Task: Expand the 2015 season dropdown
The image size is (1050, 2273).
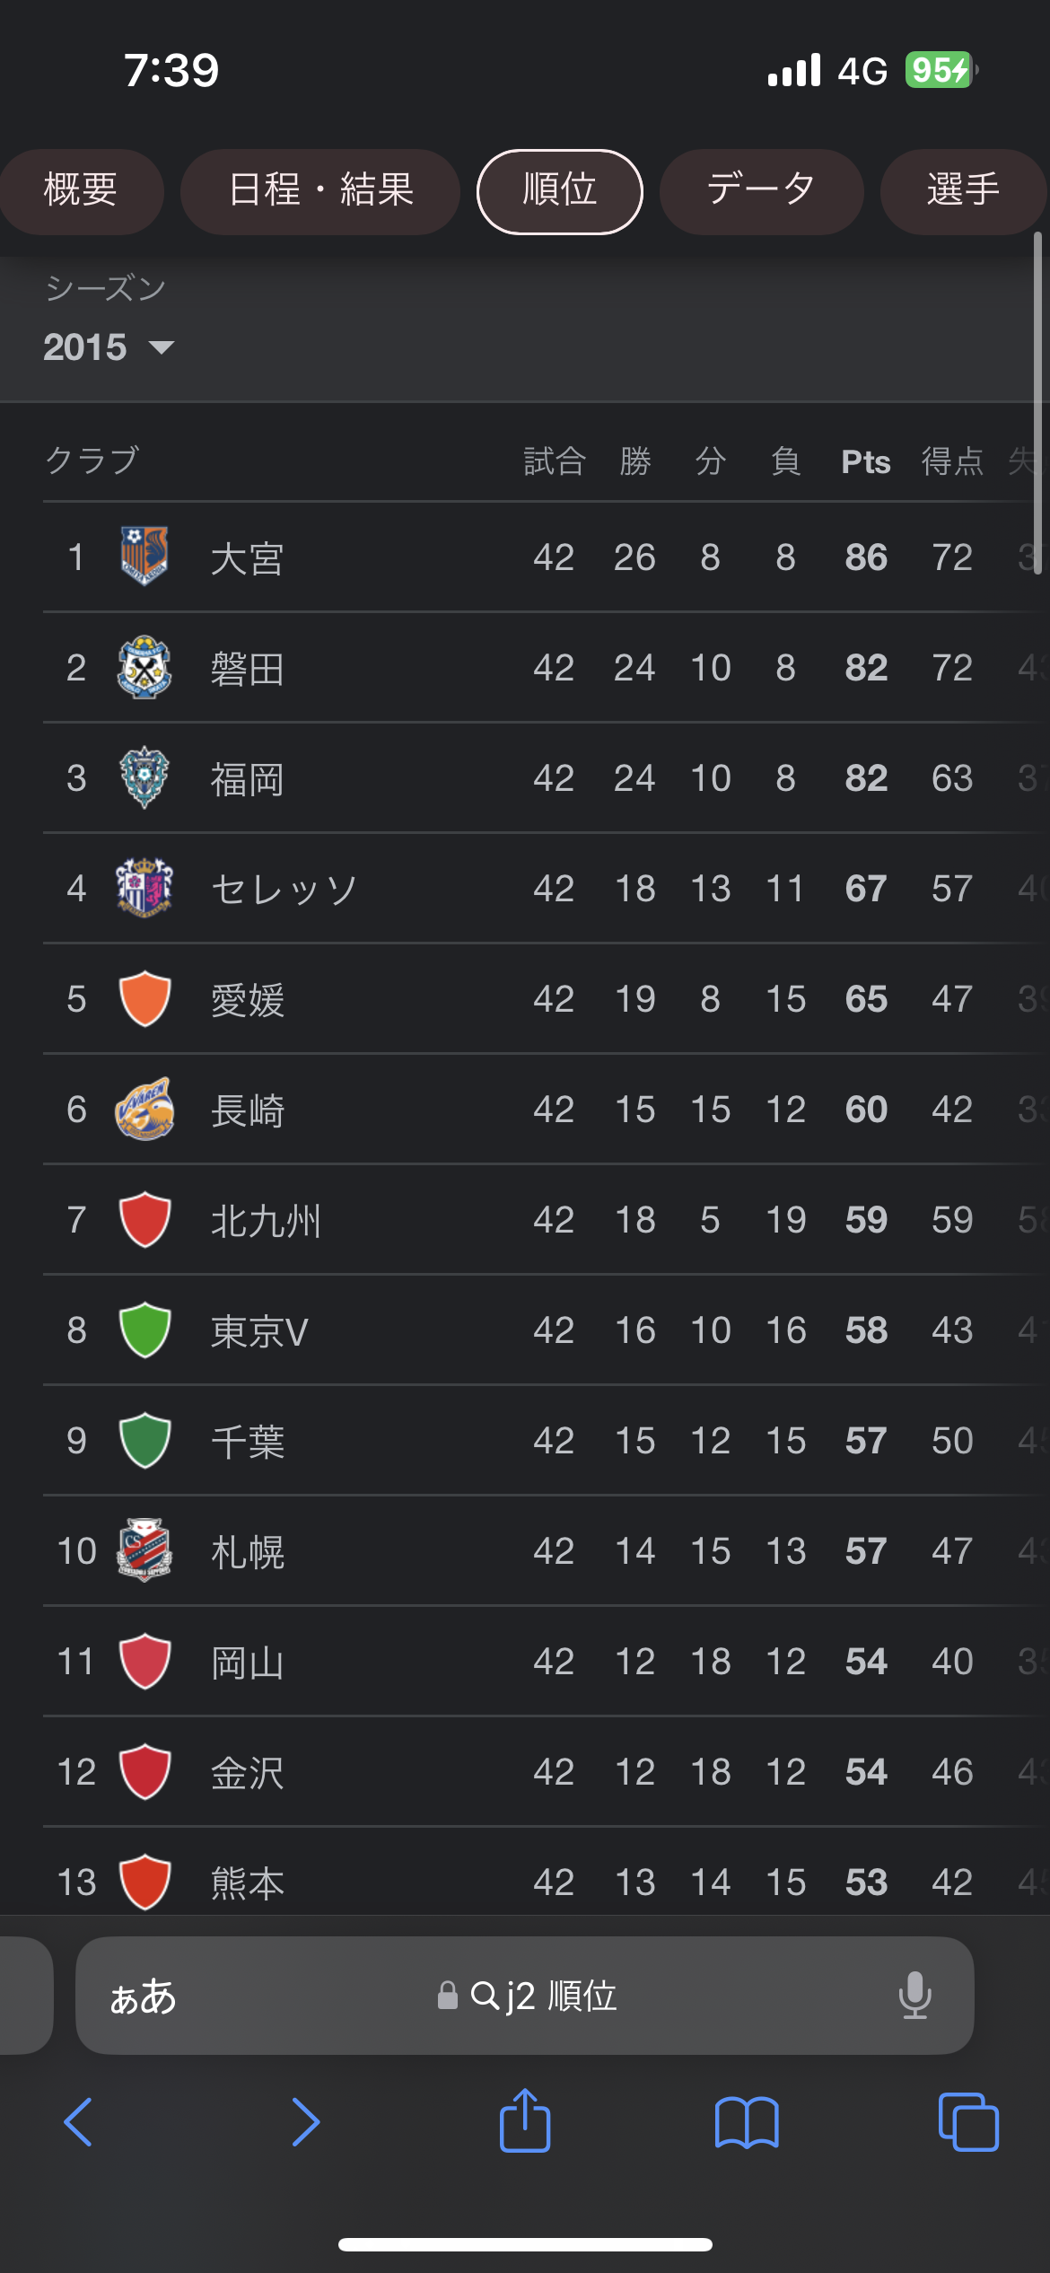Action: coord(108,347)
